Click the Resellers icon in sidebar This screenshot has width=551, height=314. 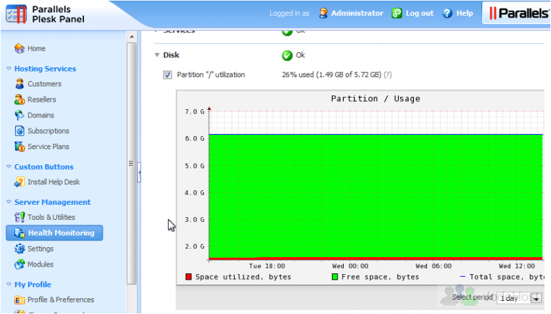click(x=19, y=100)
